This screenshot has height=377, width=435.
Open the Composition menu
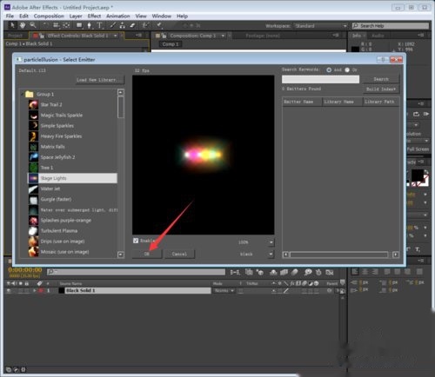click(49, 17)
